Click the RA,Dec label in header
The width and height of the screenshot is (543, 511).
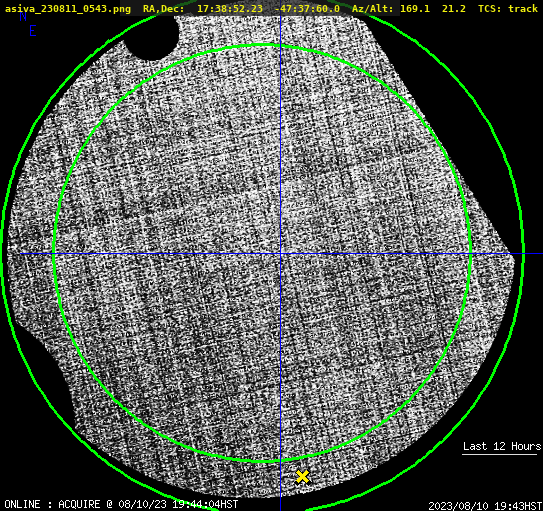tap(164, 8)
